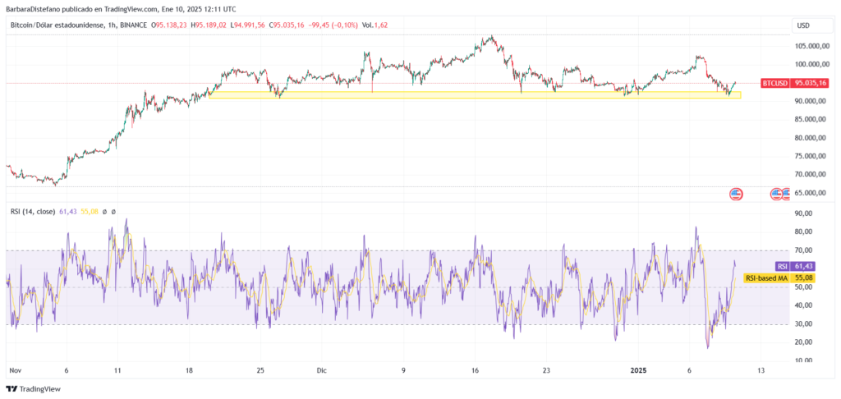Click the red BTCUSD symbol price tag
The width and height of the screenshot is (841, 399).
[x=774, y=83]
